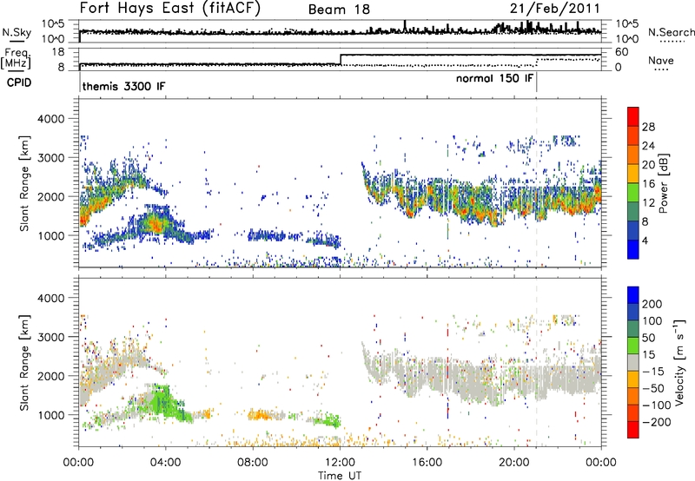Click the red swatch beside Velocity value -200
This screenshot has height=481, width=695.
click(633, 430)
